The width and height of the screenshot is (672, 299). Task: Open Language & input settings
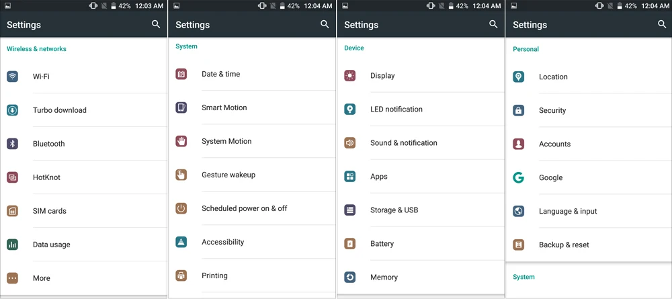point(589,211)
